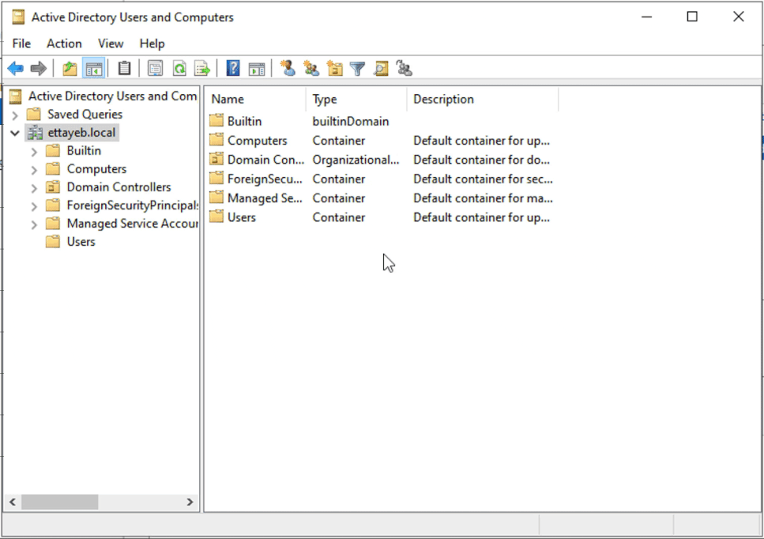The width and height of the screenshot is (764, 539).
Task: Select Domain Controllers in the console tree
Action: pos(119,187)
